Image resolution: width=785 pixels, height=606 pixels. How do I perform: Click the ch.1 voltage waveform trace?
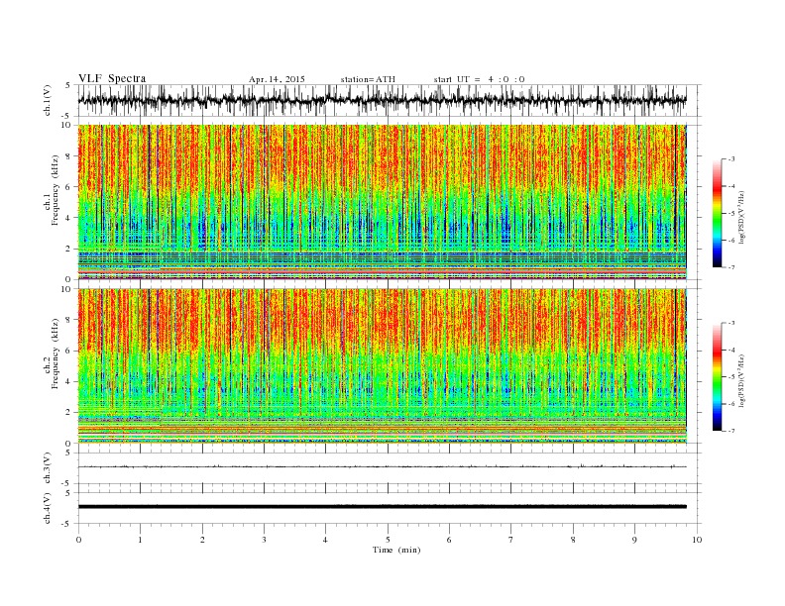click(382, 100)
